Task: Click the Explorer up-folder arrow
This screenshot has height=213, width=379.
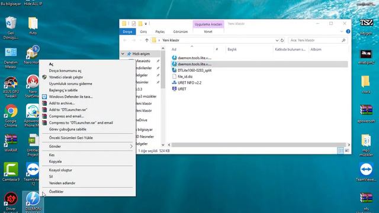Action: [x=147, y=40]
